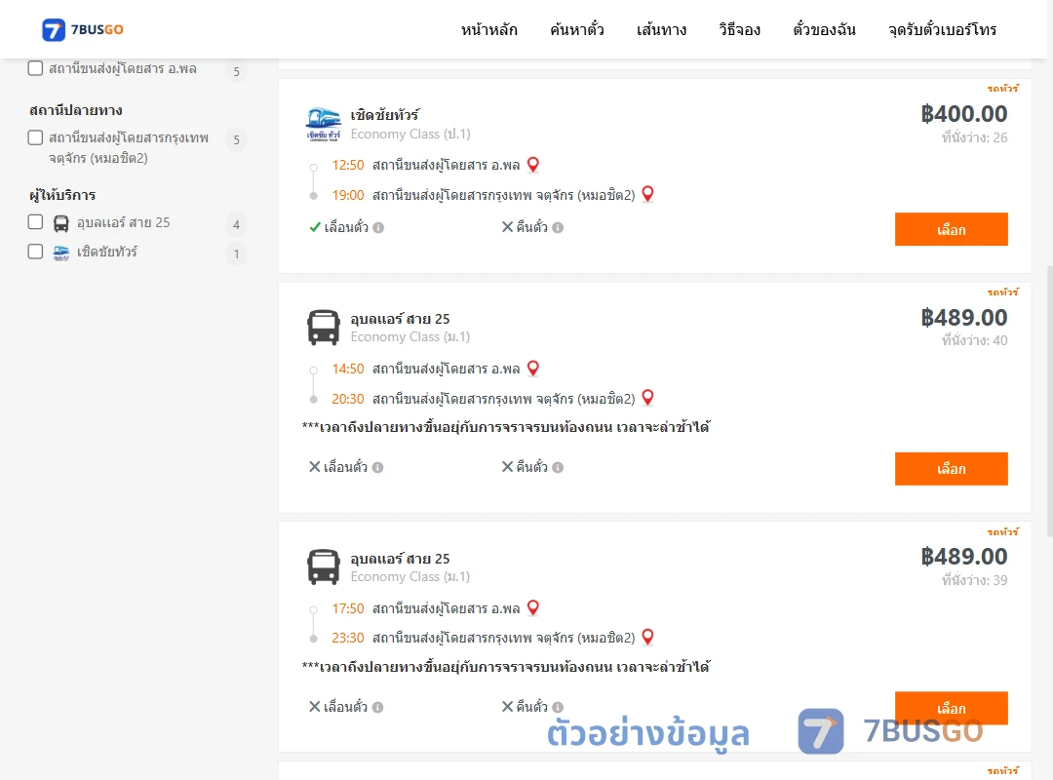Open map pin for 17:50 departure station
Screen dimensions: 1053x780
point(533,608)
